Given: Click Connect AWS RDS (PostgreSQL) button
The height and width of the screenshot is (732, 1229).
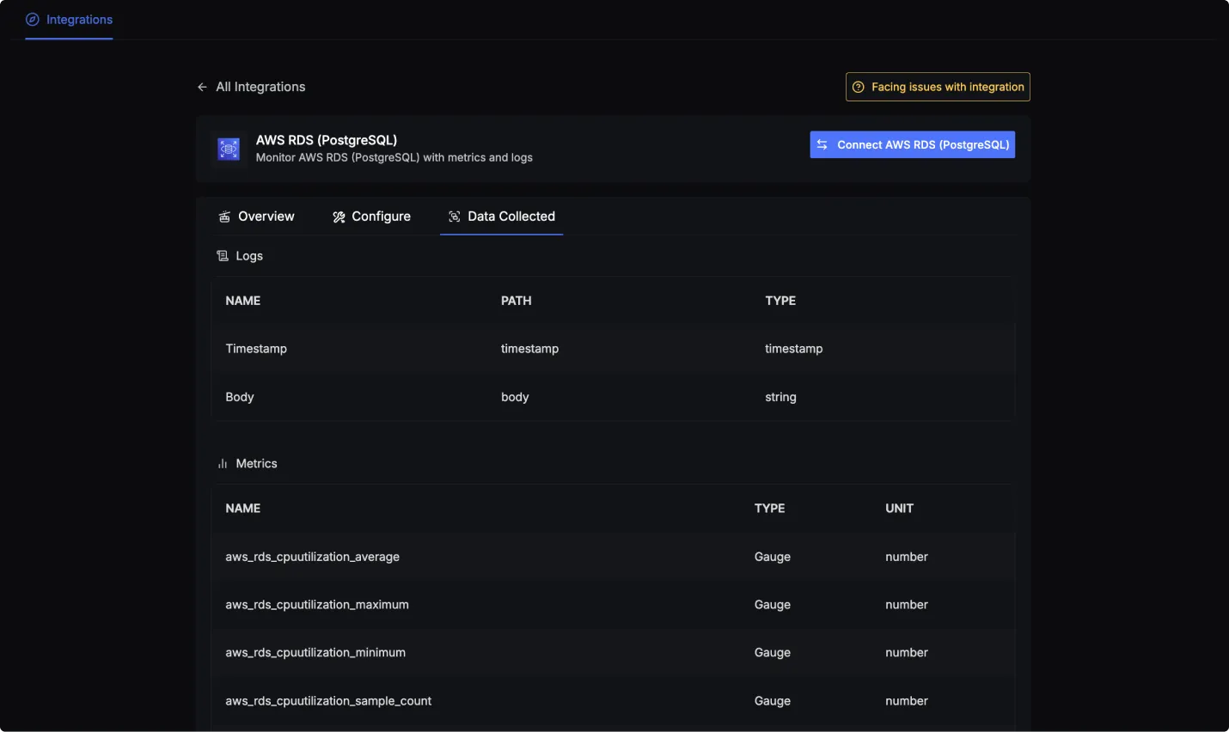Looking at the screenshot, I should (912, 144).
